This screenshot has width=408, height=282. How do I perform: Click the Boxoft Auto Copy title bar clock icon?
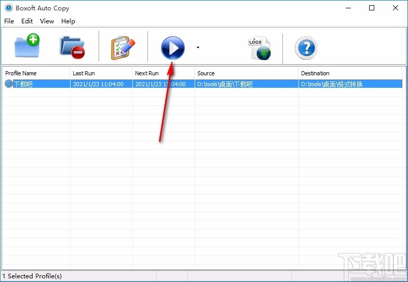point(9,8)
